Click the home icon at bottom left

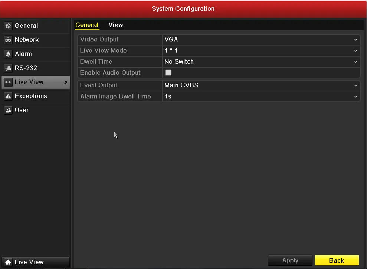8,262
